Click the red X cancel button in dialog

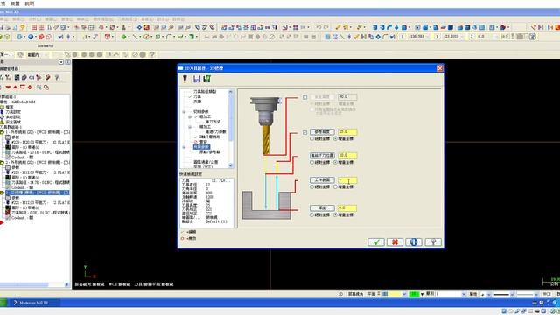pos(395,242)
